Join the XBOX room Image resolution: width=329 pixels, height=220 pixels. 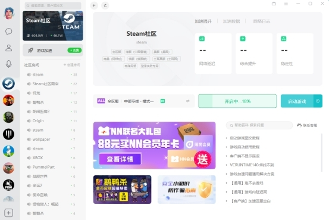click(52, 158)
